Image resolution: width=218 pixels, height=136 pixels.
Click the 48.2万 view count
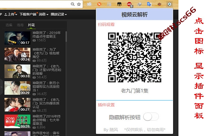pyautogui.click(x=42, y=111)
